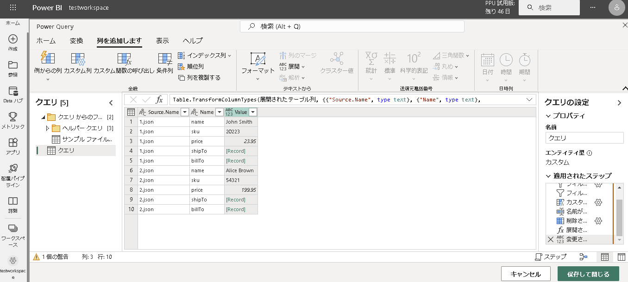Image resolution: width=628 pixels, height=282 pixels.
Task: Select the 展開さ... applied step
Action: pos(577,230)
